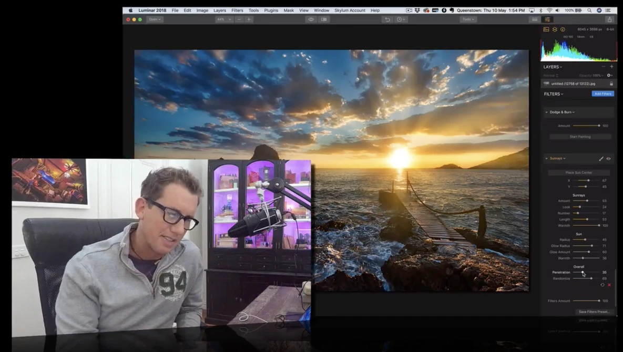Open the Normal blend mode dropdown
Screen dimensions: 623x352
click(x=550, y=76)
